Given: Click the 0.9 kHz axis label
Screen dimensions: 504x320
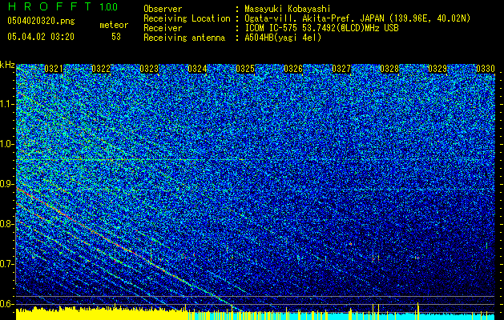Looking at the screenshot, I should 7,184.
